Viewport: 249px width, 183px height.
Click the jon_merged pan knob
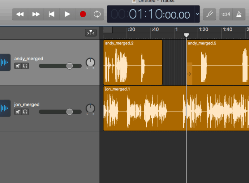coord(90,108)
